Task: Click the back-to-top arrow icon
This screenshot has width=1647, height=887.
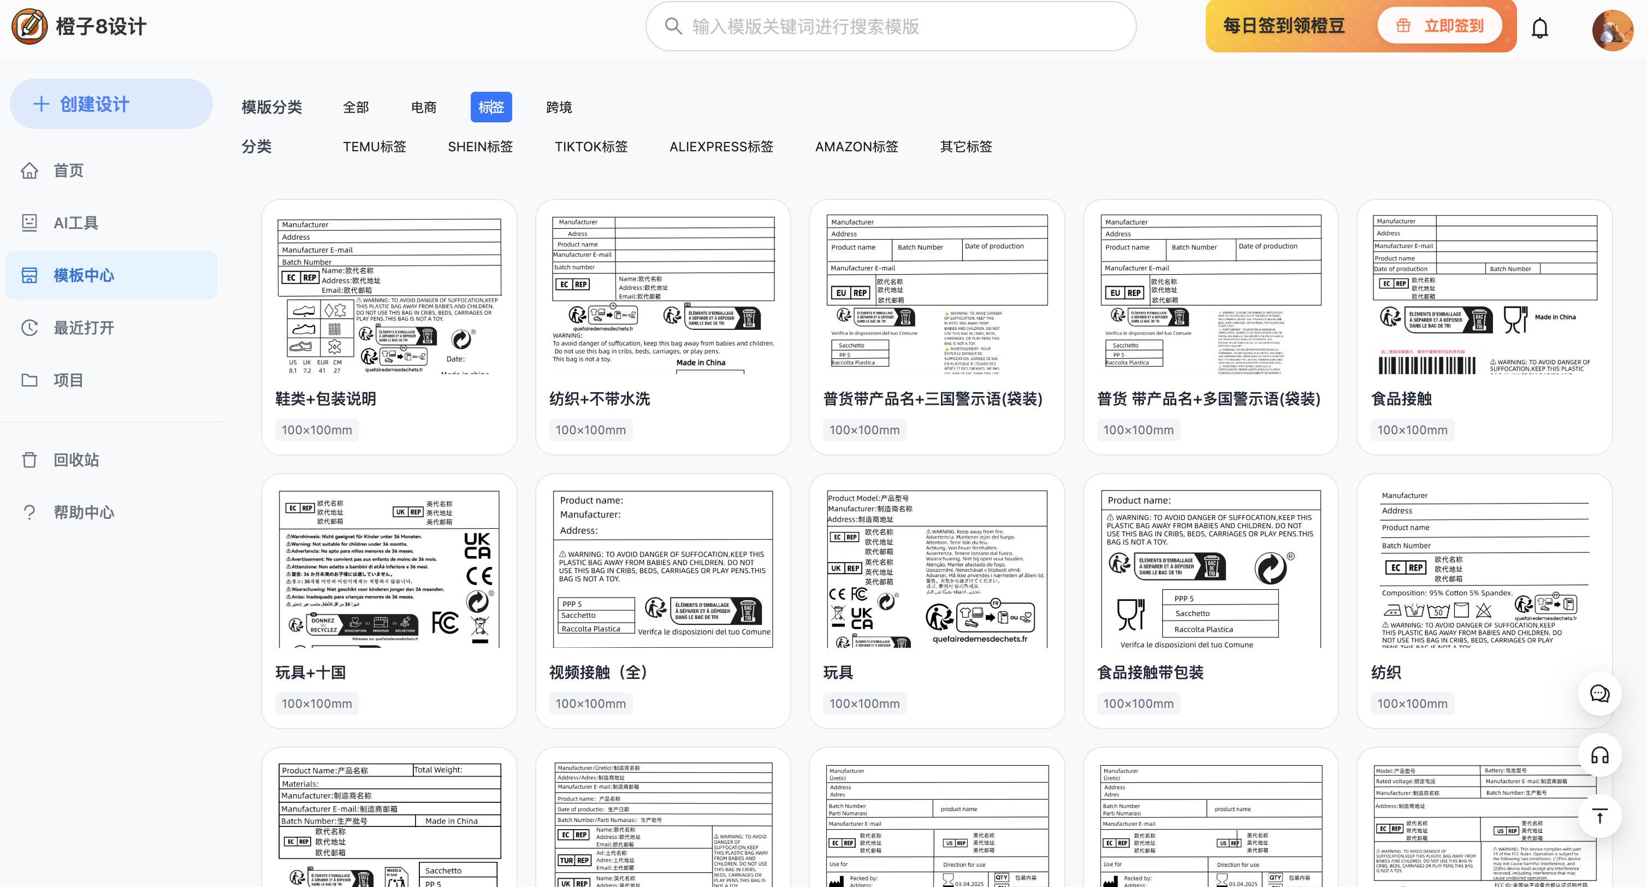Action: point(1599,816)
